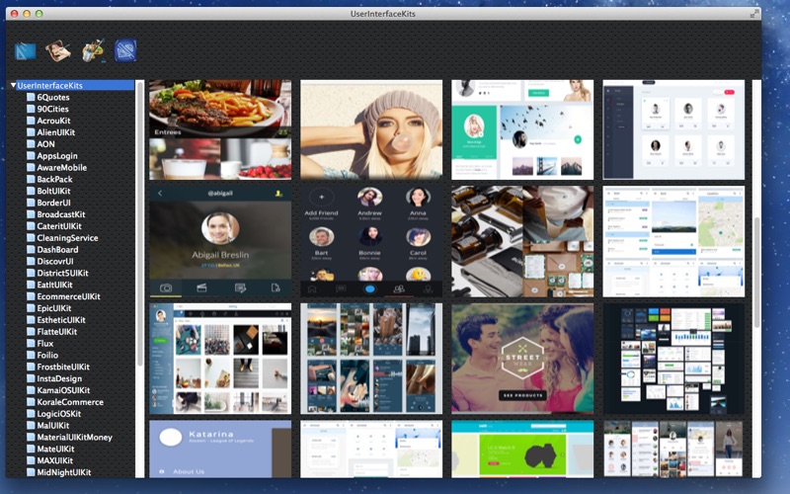Open the Add Friend contacts thumbnail

(x=371, y=241)
